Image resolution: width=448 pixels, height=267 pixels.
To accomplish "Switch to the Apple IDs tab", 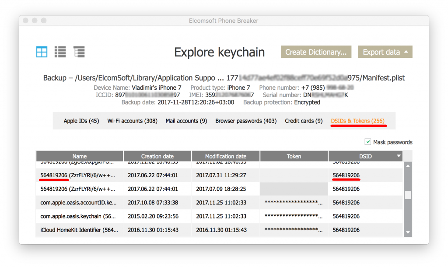I will tap(81, 121).
